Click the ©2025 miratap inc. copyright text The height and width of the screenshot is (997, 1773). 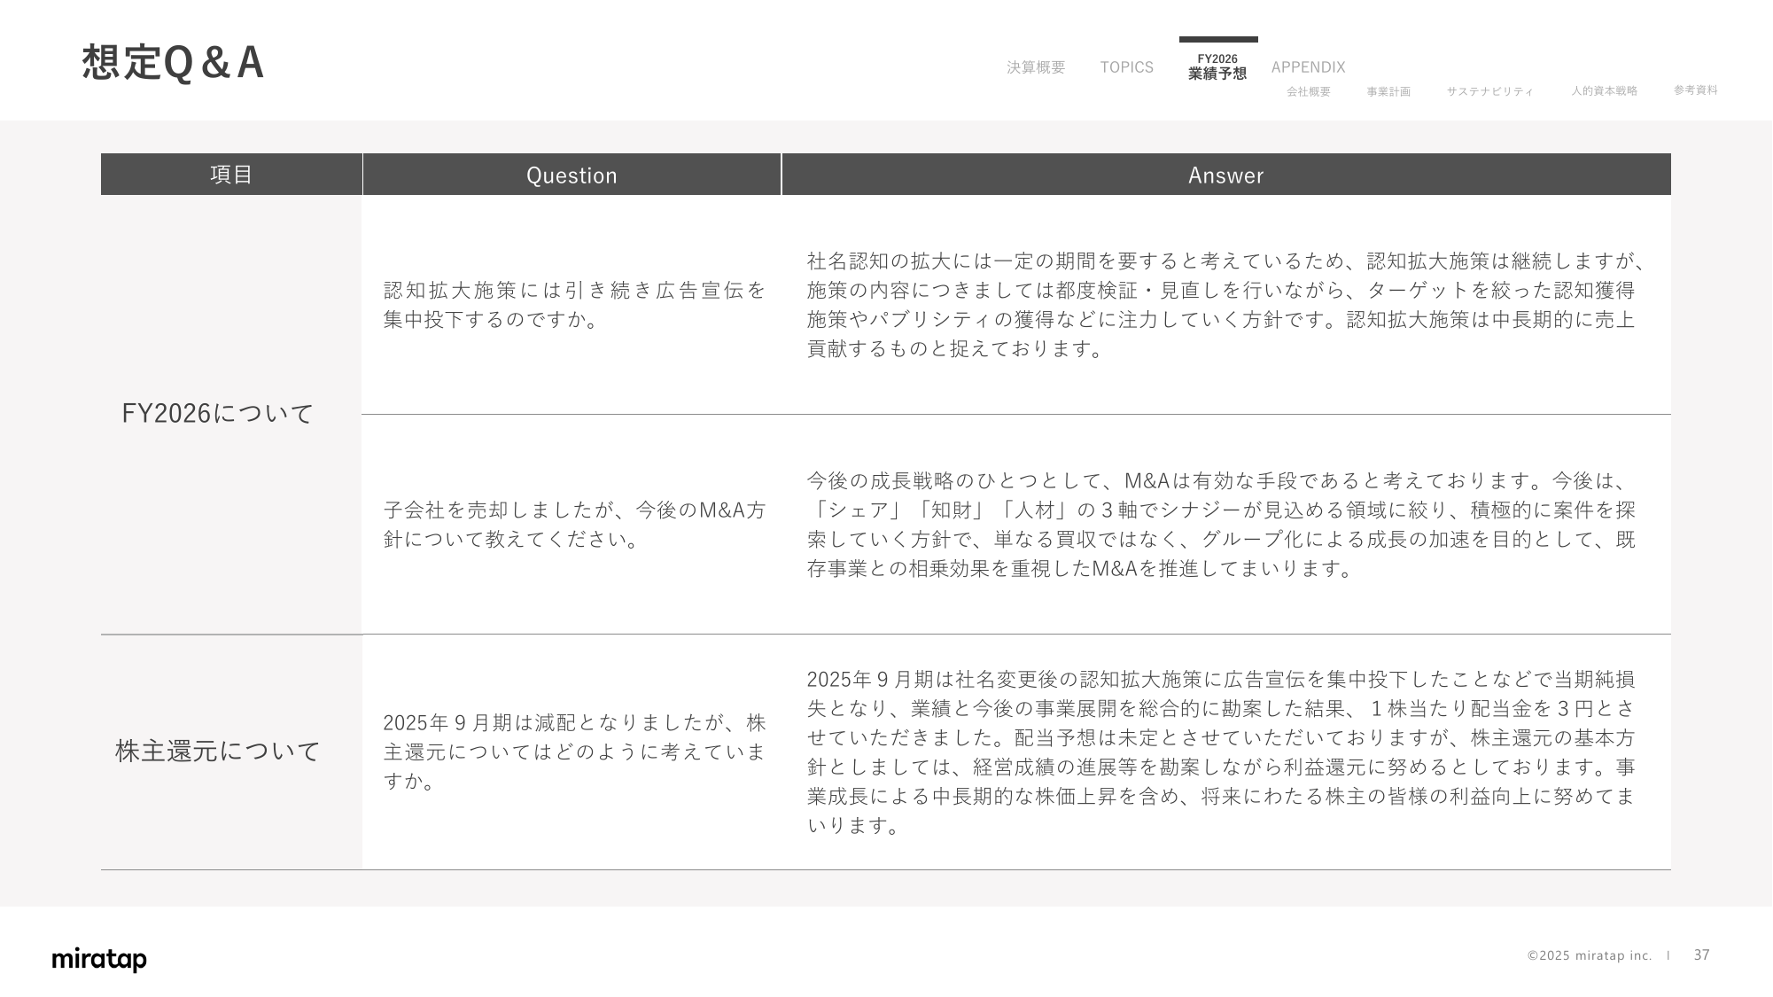pyautogui.click(x=1589, y=955)
